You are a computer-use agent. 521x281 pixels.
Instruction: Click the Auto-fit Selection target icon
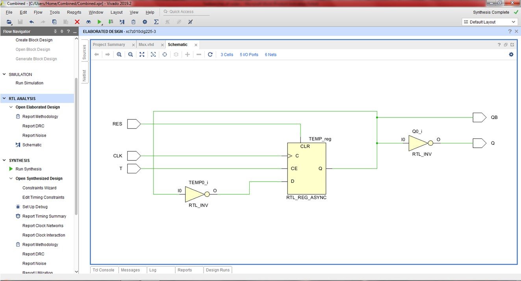click(x=165, y=54)
